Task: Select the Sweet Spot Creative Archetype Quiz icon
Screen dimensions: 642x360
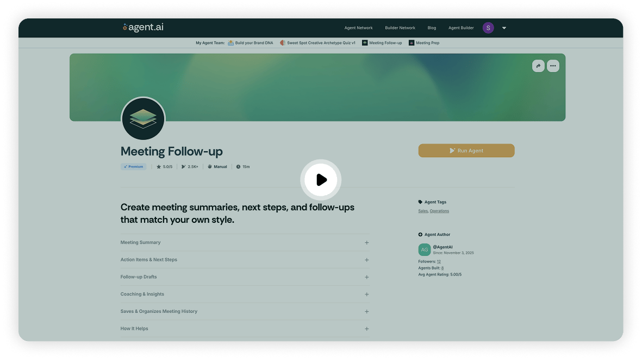Action: click(282, 43)
